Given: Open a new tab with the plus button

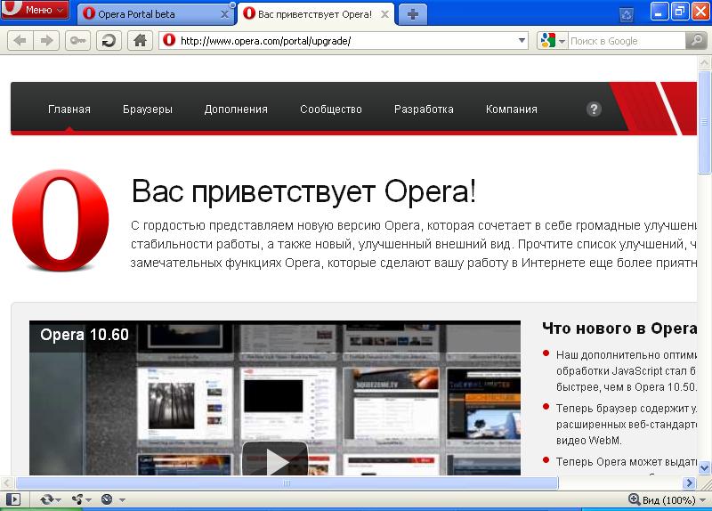Looking at the screenshot, I should pyautogui.click(x=412, y=14).
